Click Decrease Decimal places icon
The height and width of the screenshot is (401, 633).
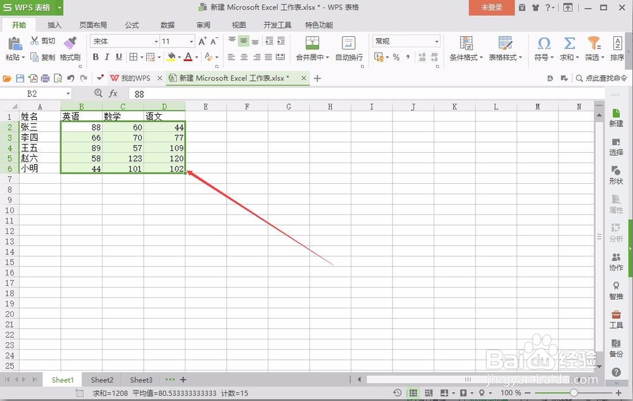click(x=434, y=57)
